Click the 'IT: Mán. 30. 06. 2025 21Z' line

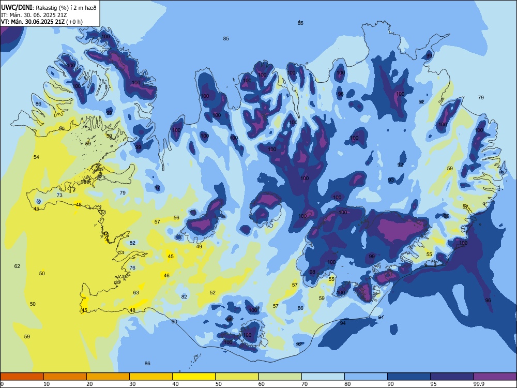34,15
